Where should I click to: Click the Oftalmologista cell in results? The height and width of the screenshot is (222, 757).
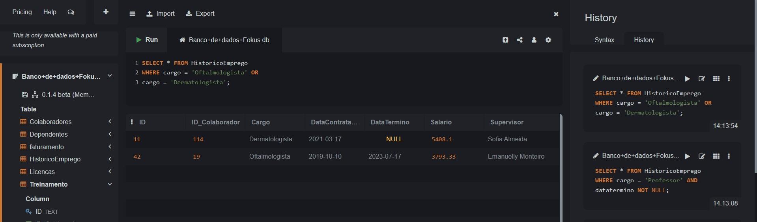[x=269, y=156]
